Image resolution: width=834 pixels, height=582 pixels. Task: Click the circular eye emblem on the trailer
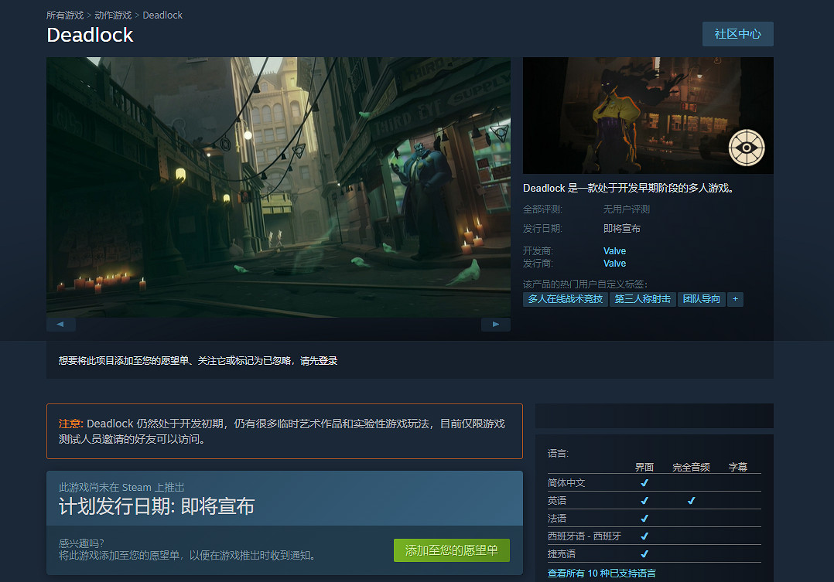tap(745, 148)
